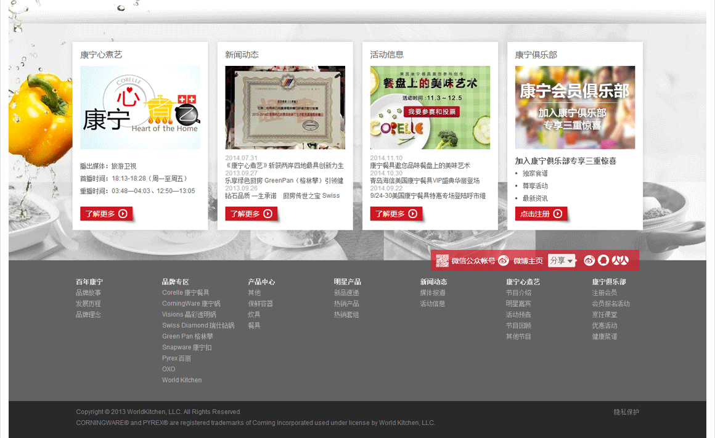
Task: Open footer link Visions 晶彩透明锅
Action: (x=189, y=314)
